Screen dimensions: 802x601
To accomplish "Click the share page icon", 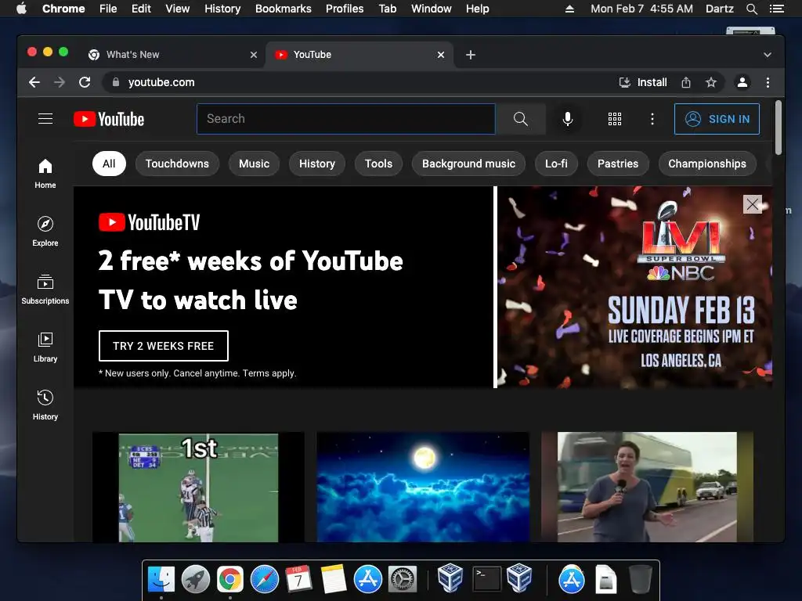I will point(686,82).
